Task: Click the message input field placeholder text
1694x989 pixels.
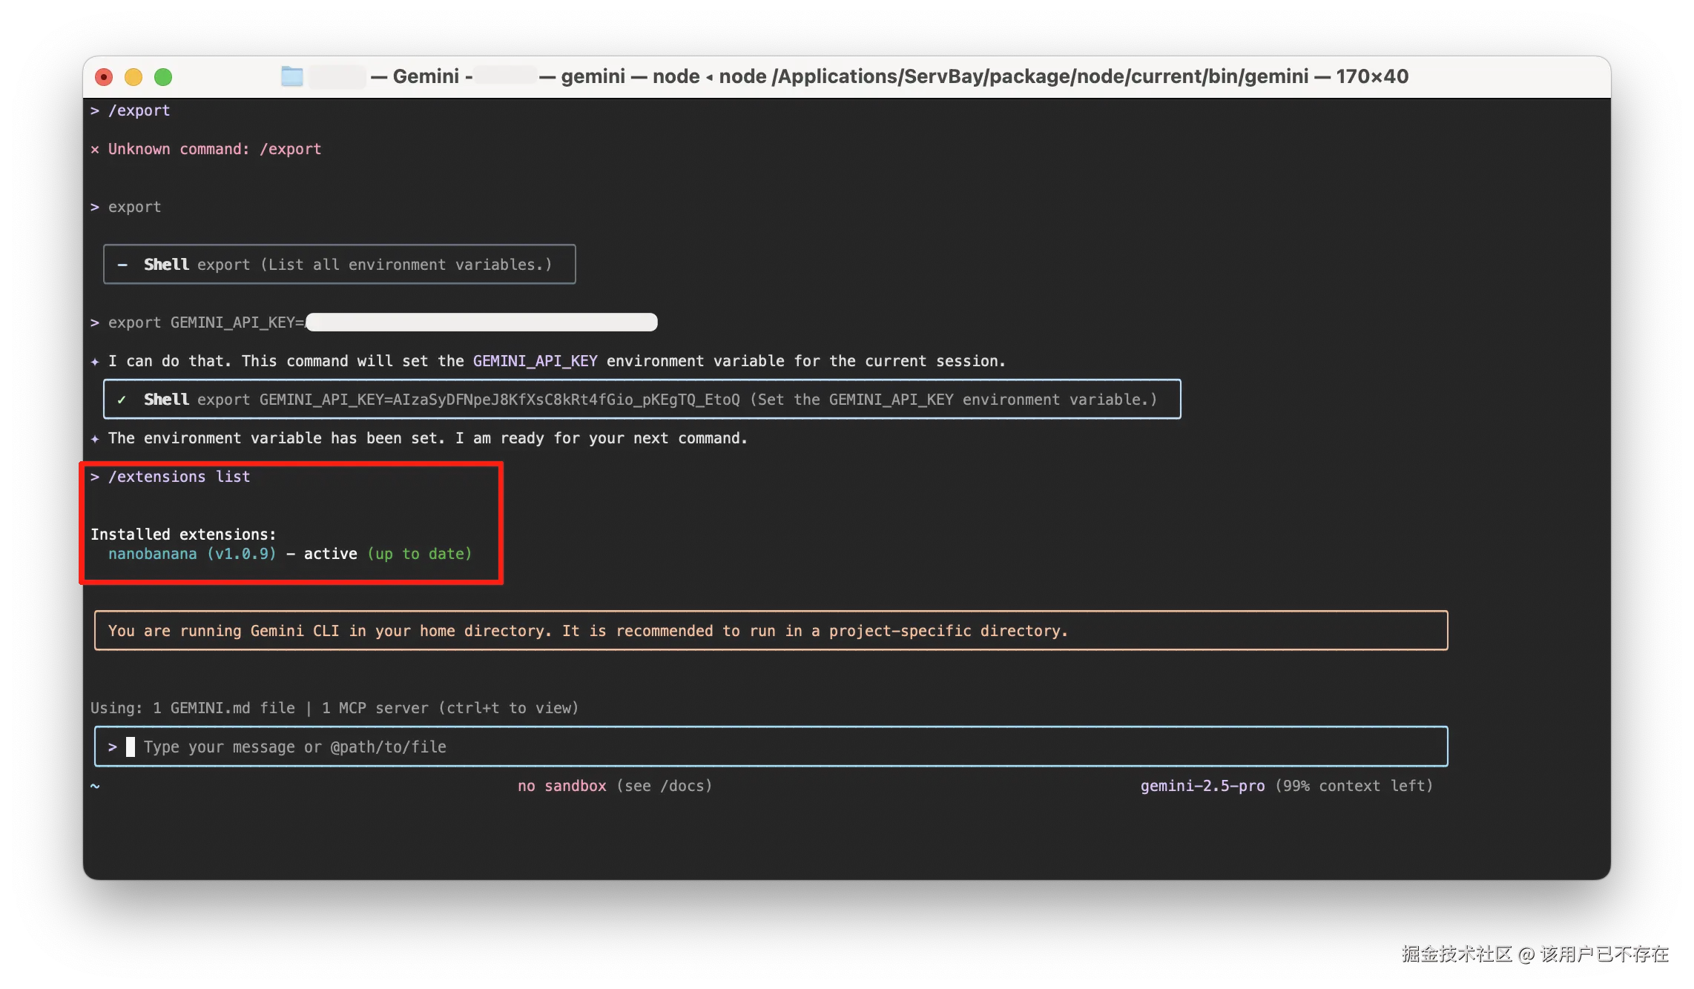Action: tap(295, 747)
